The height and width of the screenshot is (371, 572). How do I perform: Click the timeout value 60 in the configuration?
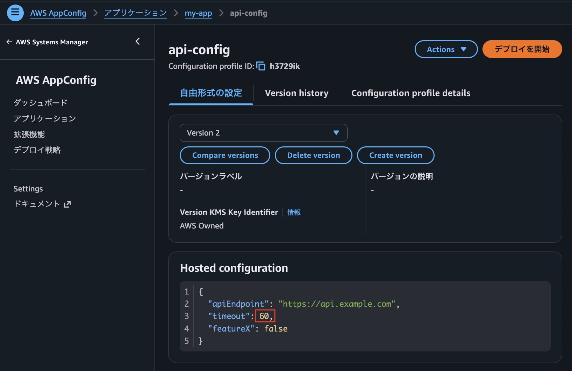(x=264, y=316)
